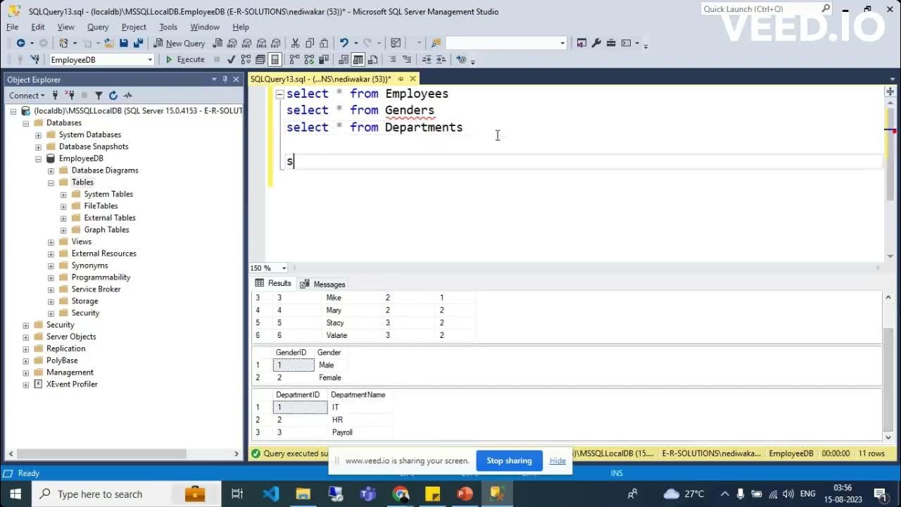Toggle Results to Text icon
This screenshot has height=507, width=901.
[344, 60]
